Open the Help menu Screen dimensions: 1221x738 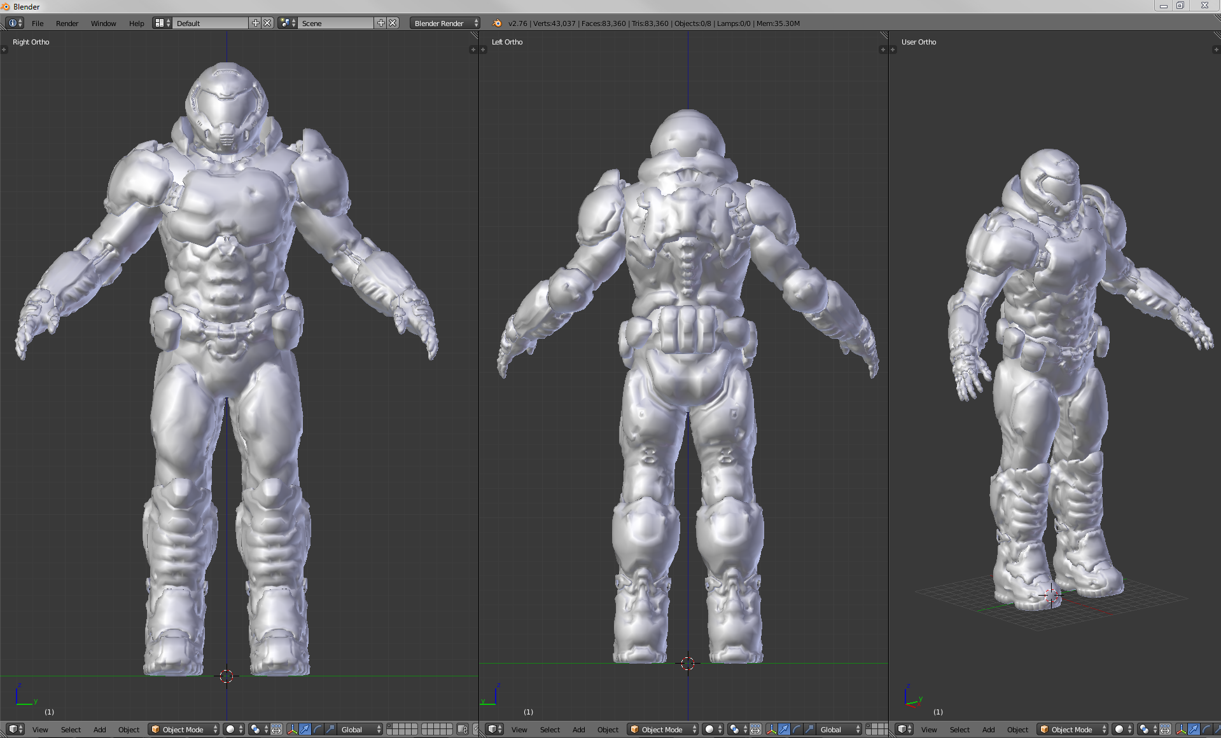click(136, 23)
